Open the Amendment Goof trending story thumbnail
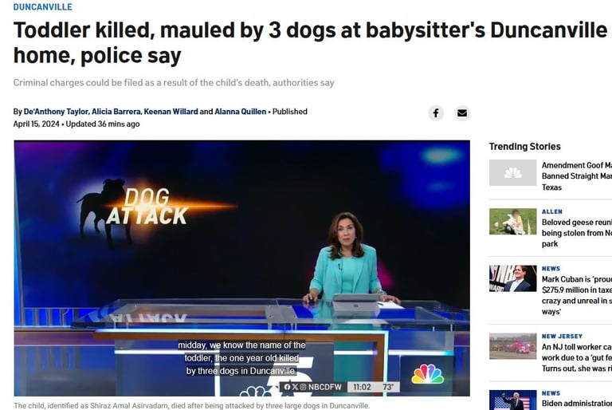Image resolution: width=612 pixels, height=410 pixels. (513, 172)
